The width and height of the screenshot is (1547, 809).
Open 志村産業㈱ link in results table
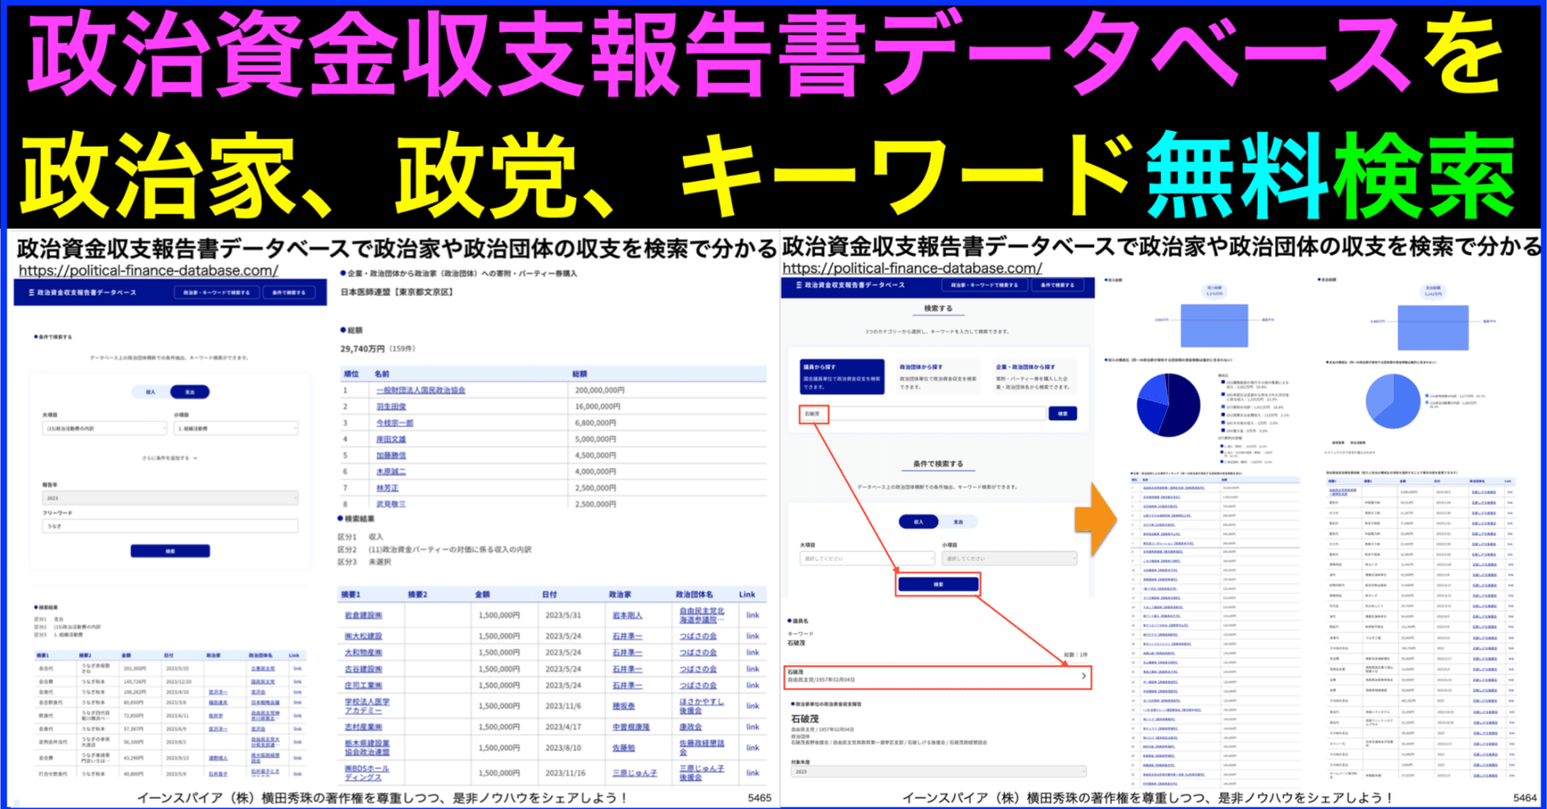coord(363,727)
